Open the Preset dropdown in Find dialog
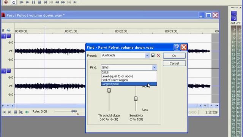The width and height of the screenshot is (243, 137). (147, 55)
